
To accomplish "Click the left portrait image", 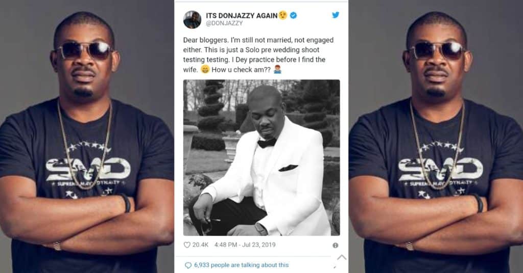I will coord(87,137).
